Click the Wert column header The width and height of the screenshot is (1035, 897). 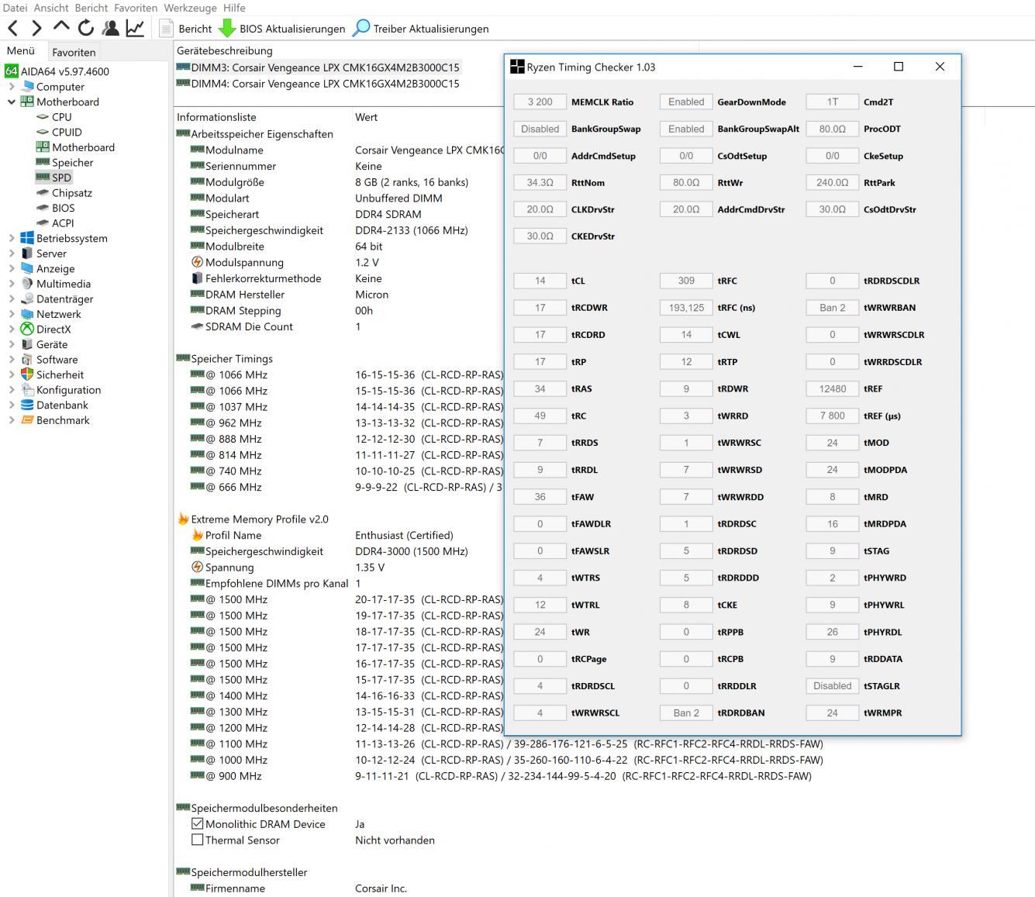click(366, 117)
